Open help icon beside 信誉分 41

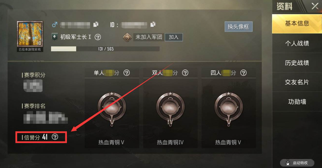55,137
